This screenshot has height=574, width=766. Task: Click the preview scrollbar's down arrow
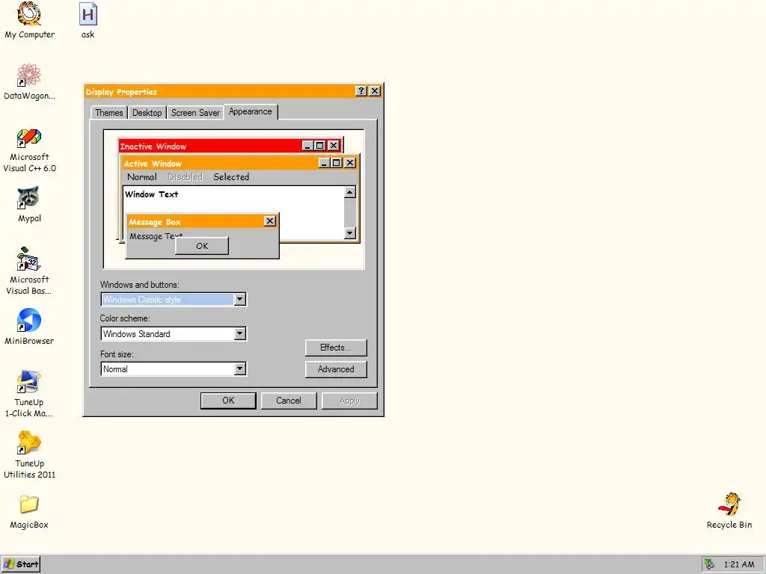coord(350,233)
